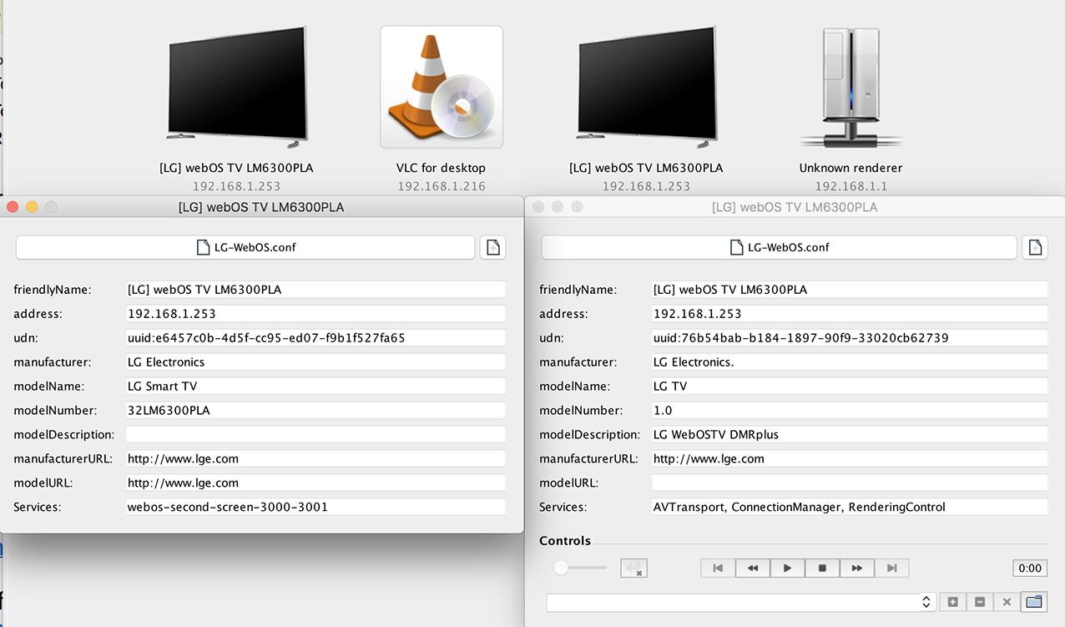Click the modelDescription value LG WebOSTV DMRplus
Image resolution: width=1065 pixels, height=627 pixels.
point(850,435)
